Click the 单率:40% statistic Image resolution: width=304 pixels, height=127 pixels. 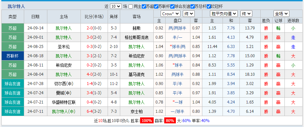(x=201, y=121)
